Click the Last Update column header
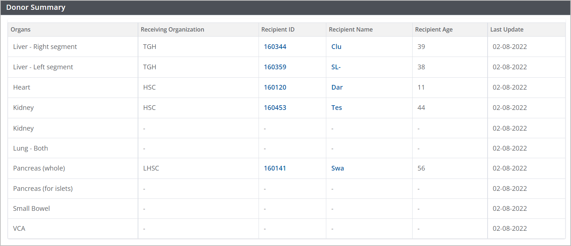Screen dimensions: 571x246 click(x=507, y=30)
